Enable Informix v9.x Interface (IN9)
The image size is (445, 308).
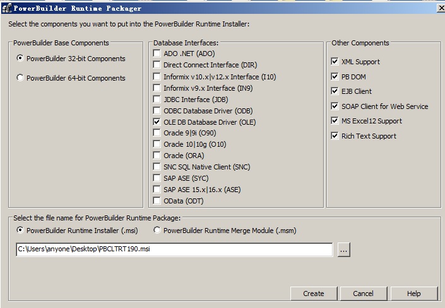pos(157,88)
